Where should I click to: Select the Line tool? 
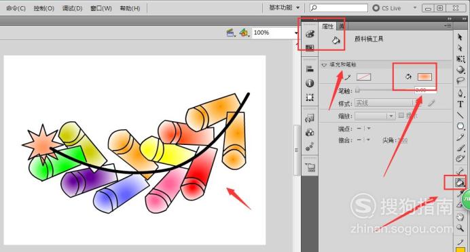point(460,115)
